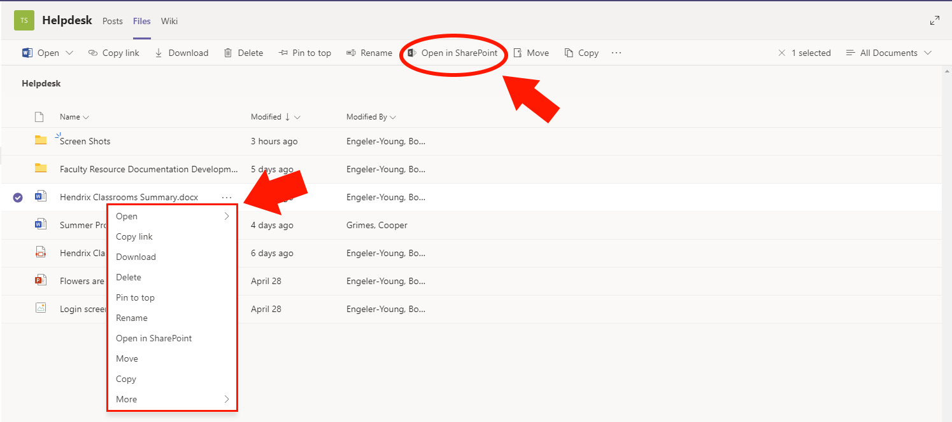Click the Faculty Resource Documentation folder icon
Image resolution: width=952 pixels, height=422 pixels.
[x=41, y=168]
